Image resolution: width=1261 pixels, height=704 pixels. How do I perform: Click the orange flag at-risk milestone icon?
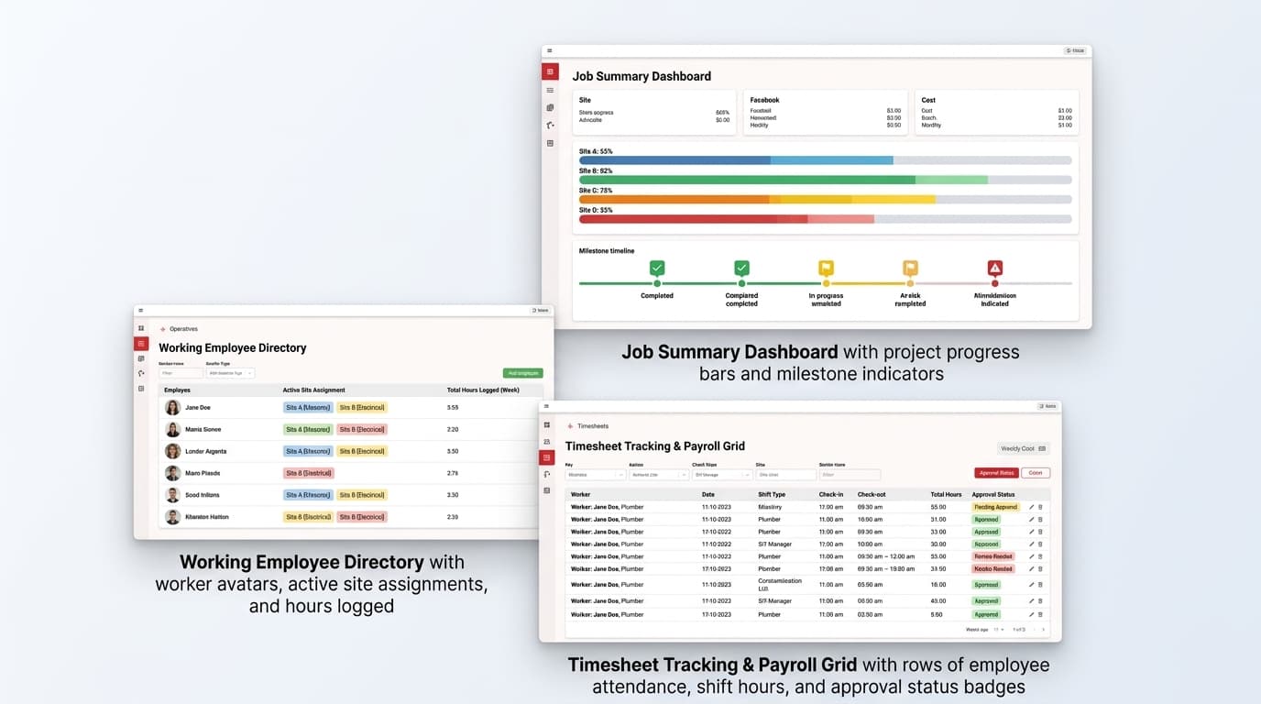pos(910,269)
